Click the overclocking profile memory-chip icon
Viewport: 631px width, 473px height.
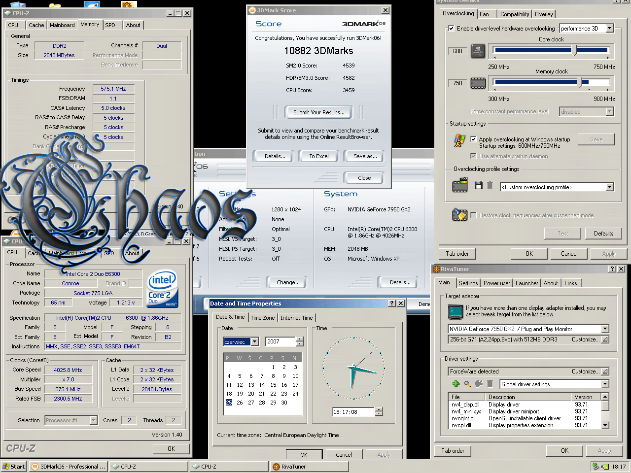(460, 186)
